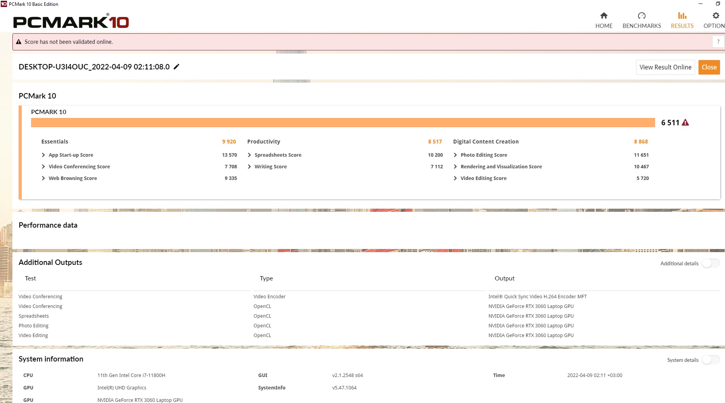Select the Results bar chart icon
This screenshot has height=403, width=725.
pyautogui.click(x=682, y=16)
